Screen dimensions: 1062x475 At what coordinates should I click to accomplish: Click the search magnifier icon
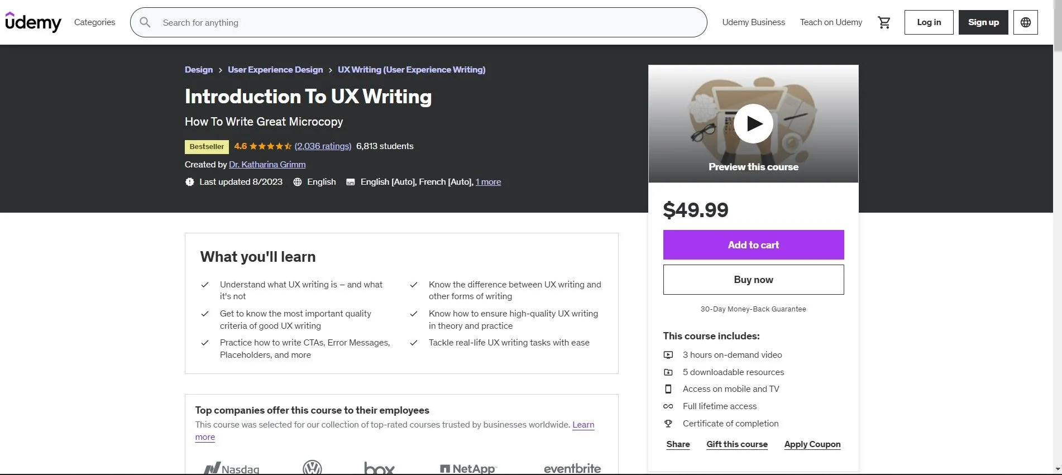pos(145,22)
